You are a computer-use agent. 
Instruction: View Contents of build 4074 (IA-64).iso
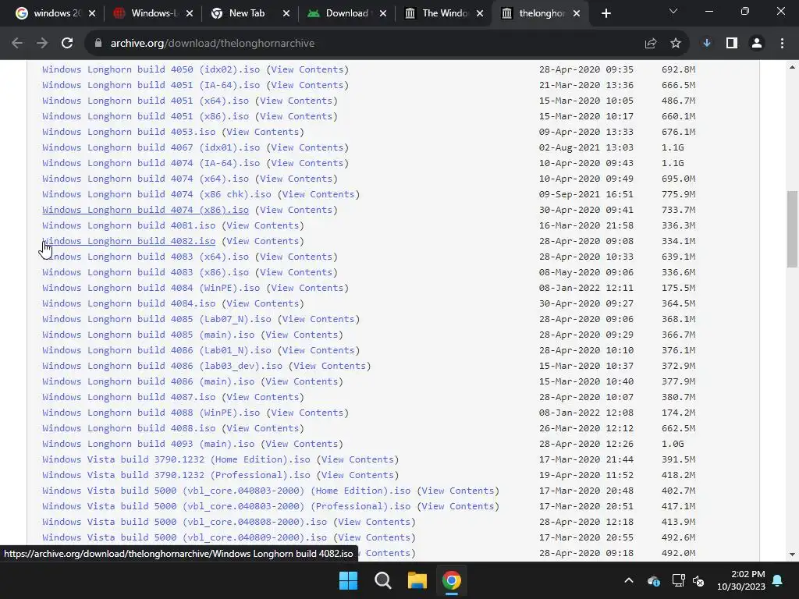(x=307, y=163)
